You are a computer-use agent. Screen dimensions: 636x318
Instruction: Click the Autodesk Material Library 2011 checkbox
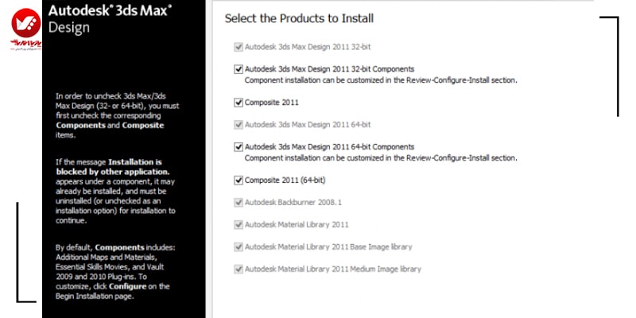[238, 225]
